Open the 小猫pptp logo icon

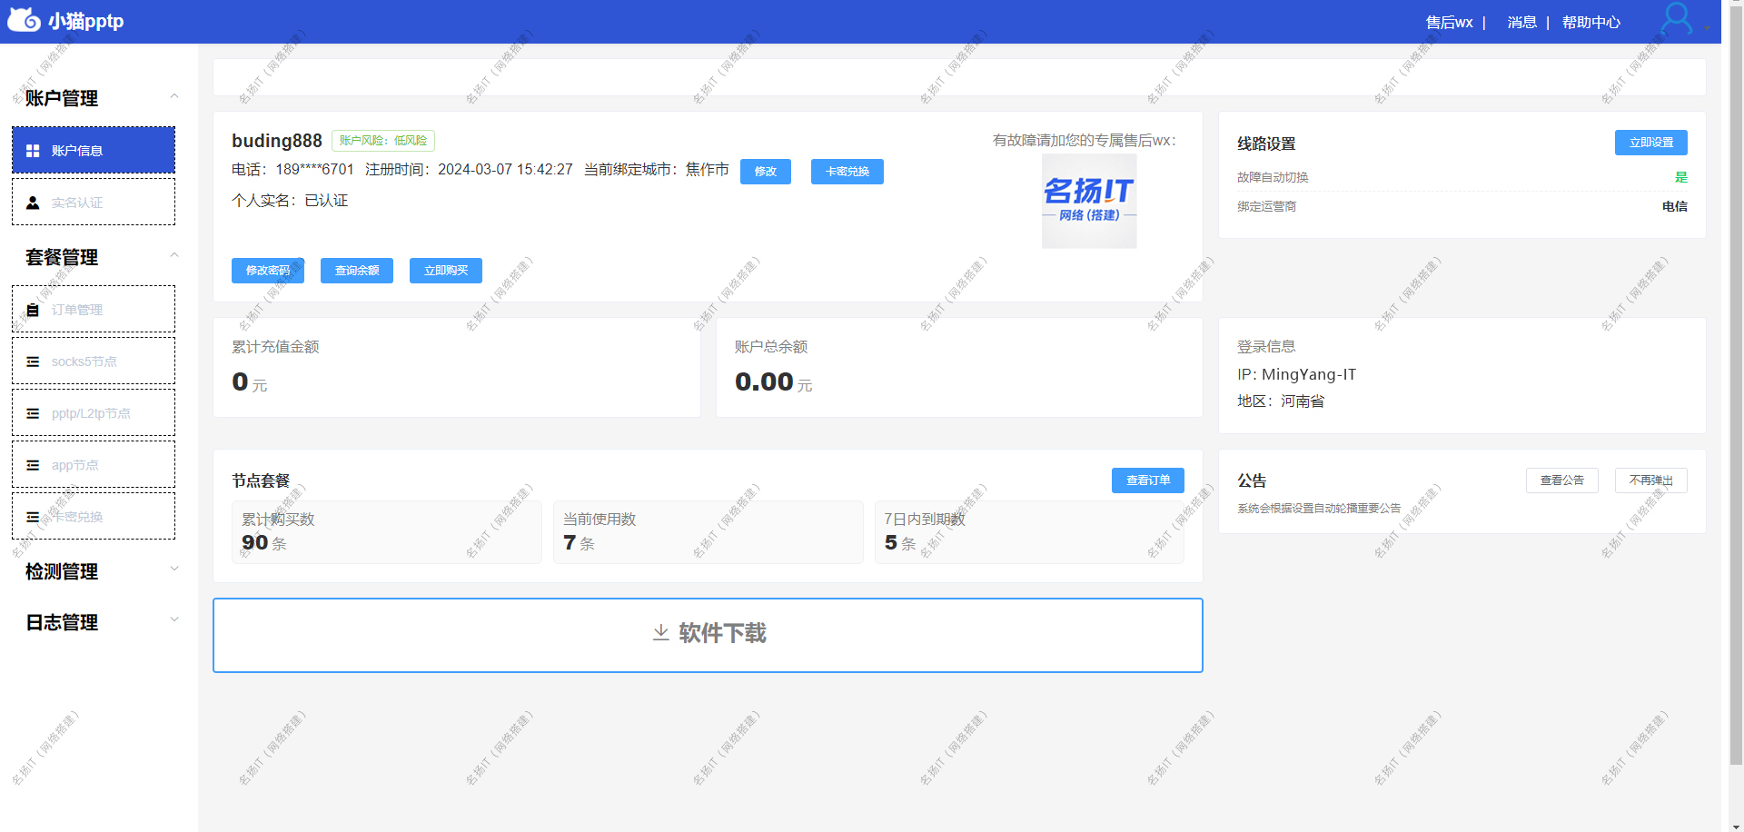point(24,19)
